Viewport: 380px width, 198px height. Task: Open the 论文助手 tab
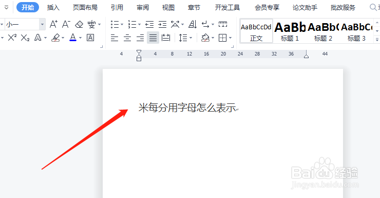click(x=305, y=8)
